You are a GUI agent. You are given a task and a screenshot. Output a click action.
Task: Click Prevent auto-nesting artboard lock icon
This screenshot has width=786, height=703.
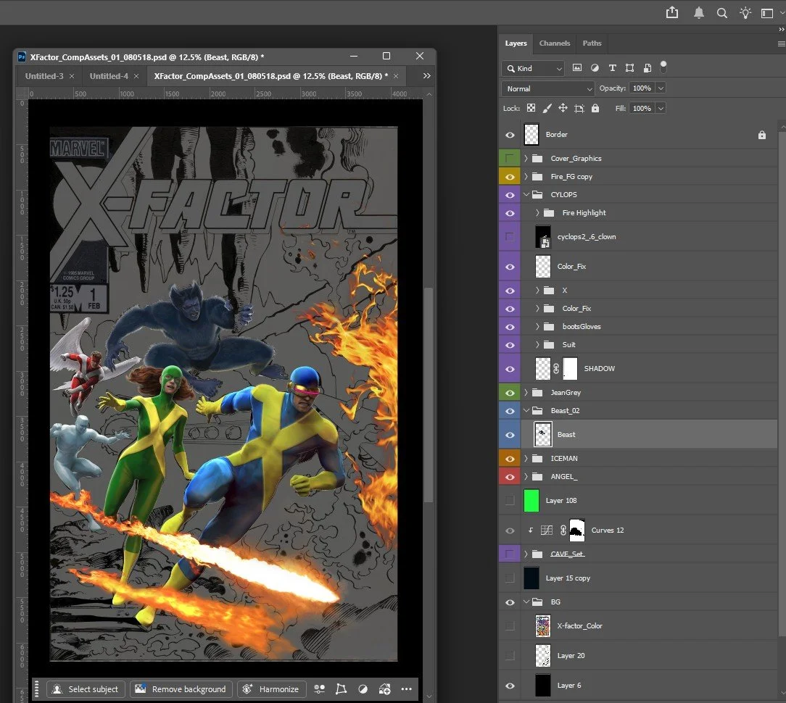pos(579,108)
